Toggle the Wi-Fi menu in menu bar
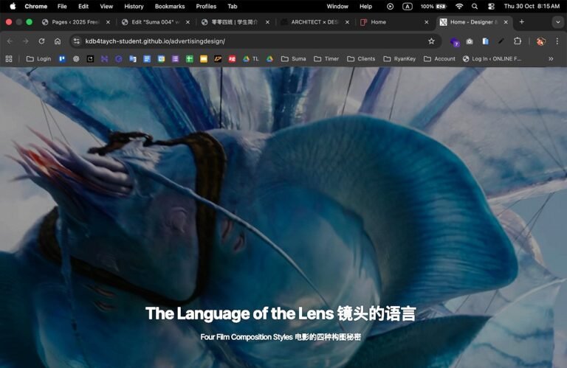Viewport: 567px width, 368px height. (459, 6)
